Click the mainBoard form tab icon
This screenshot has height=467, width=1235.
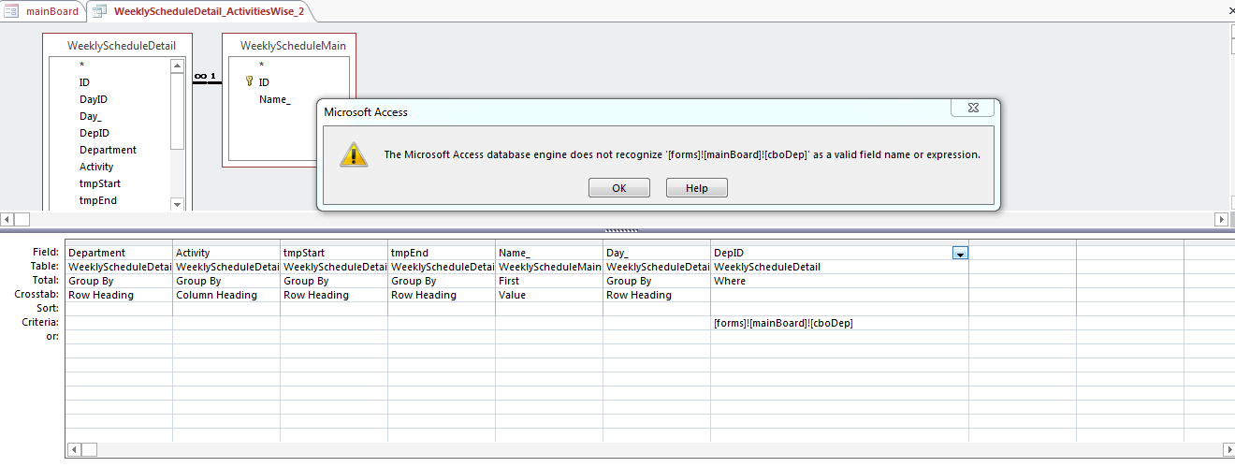[x=13, y=11]
